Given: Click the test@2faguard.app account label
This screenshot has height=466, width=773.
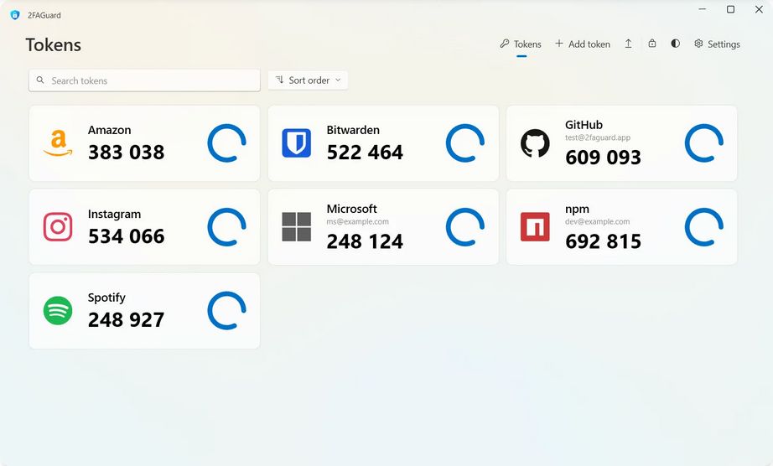Looking at the screenshot, I should pos(598,137).
